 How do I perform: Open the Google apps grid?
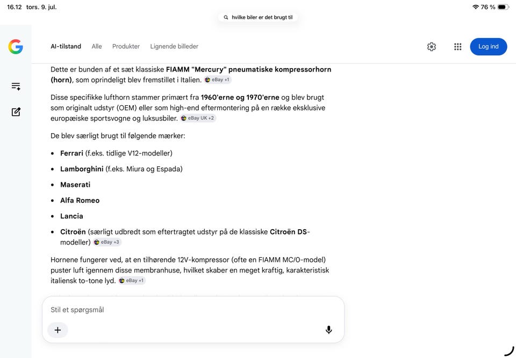pos(457,47)
